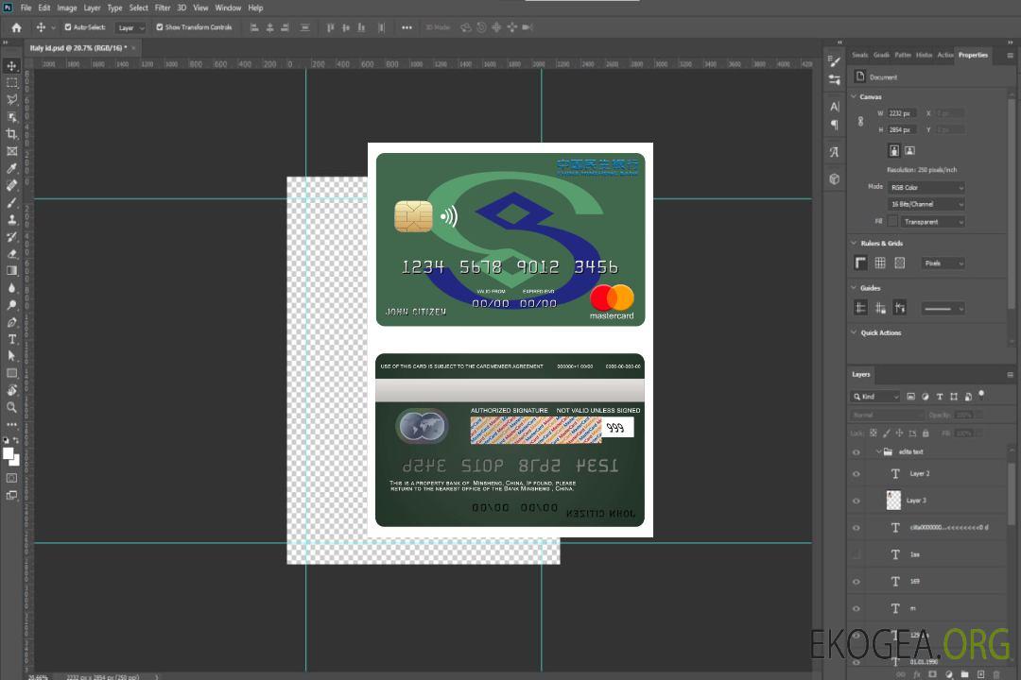The height and width of the screenshot is (680, 1021).
Task: Click the create new group folder icon
Action: click(964, 674)
